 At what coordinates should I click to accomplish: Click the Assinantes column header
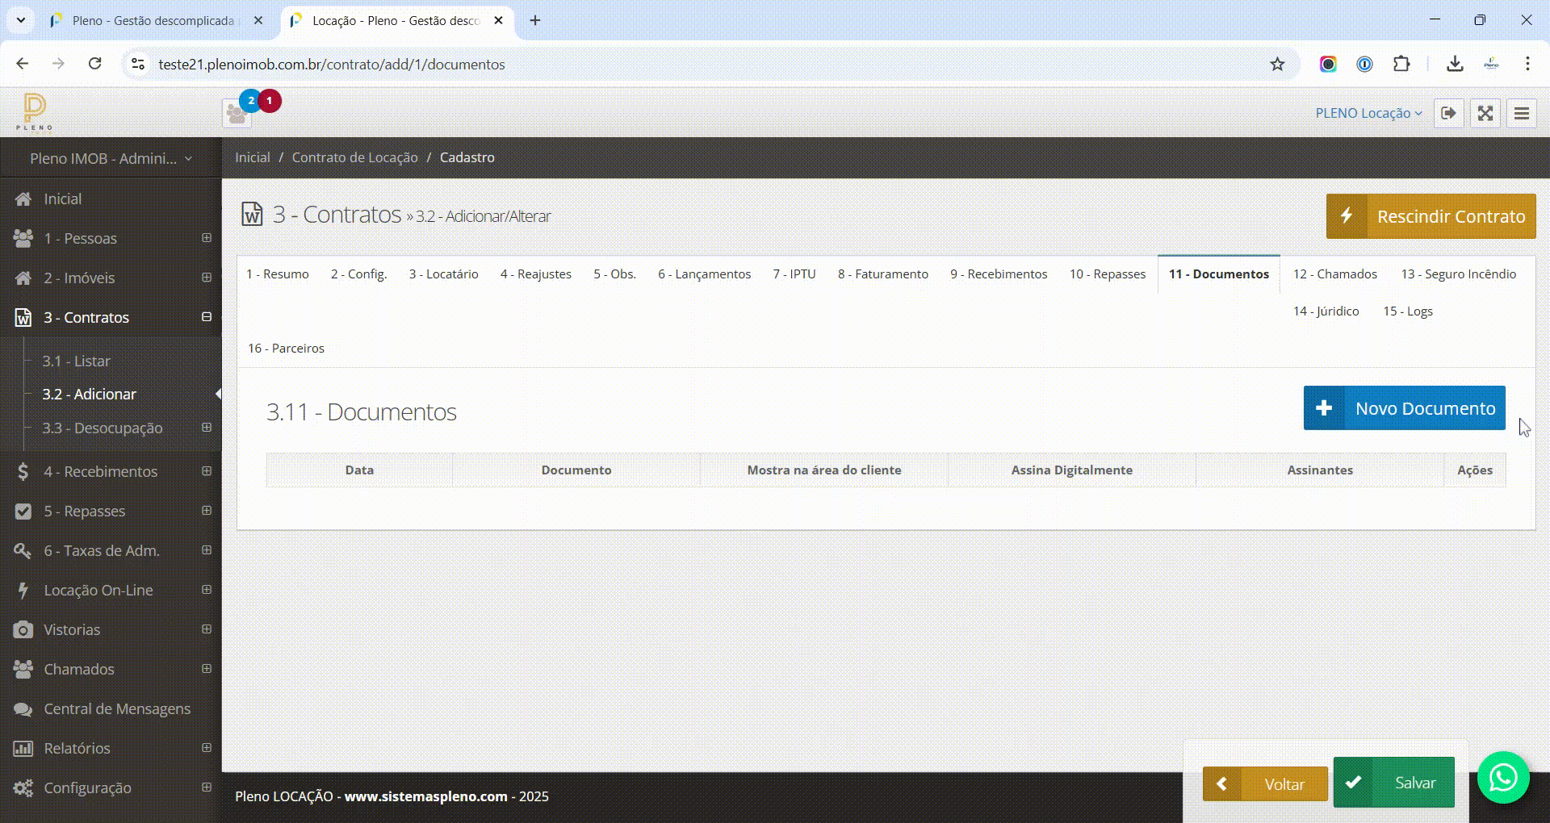click(1319, 470)
